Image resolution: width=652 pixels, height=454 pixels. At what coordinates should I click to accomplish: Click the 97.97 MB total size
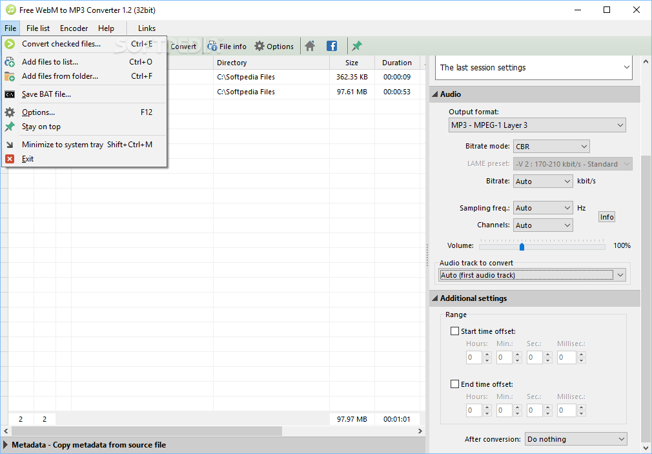[x=352, y=420]
